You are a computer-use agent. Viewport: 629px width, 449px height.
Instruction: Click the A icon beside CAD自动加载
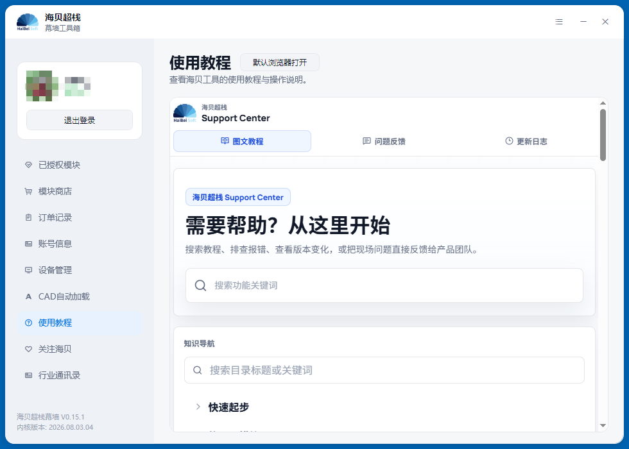[x=28, y=296]
